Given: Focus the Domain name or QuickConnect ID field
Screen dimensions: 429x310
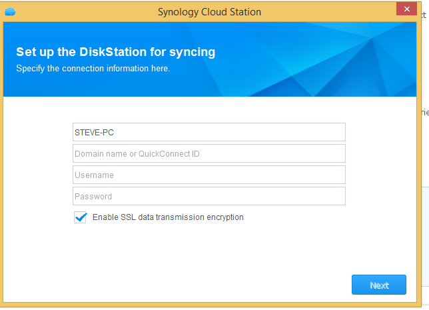Looking at the screenshot, I should pos(209,153).
